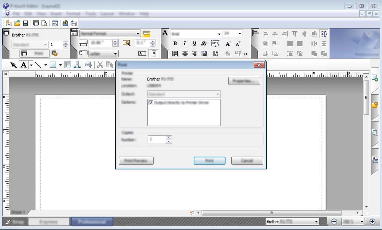
Task: Click the ABCD text frame icon
Action: tap(215, 44)
